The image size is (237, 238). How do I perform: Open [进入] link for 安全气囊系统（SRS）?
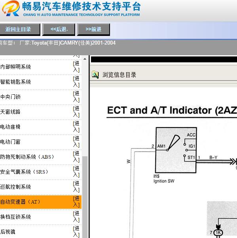[x=76, y=172]
